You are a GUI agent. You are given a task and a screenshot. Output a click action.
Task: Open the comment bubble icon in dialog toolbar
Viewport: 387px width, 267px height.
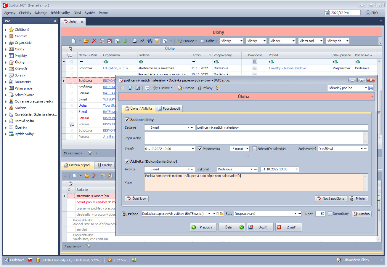[147, 88]
